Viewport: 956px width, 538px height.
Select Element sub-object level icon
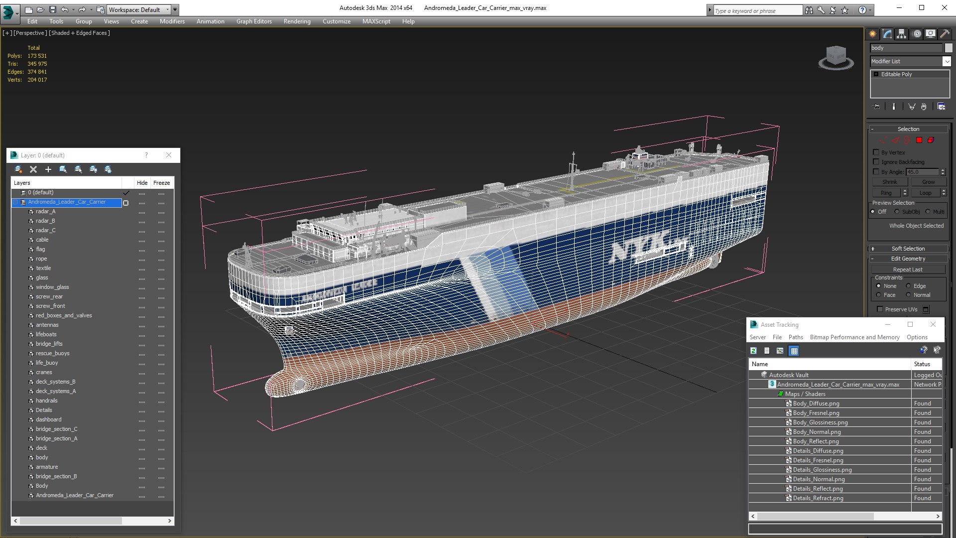click(931, 140)
